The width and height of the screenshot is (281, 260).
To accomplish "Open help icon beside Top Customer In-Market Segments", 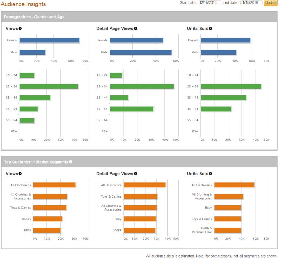I will click(x=71, y=162).
